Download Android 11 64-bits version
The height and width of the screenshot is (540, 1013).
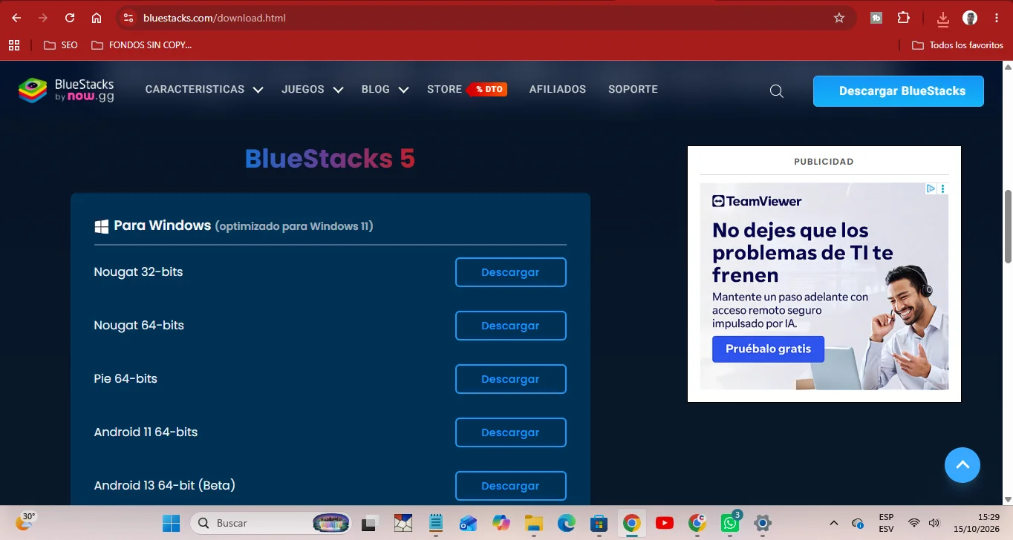coord(510,432)
